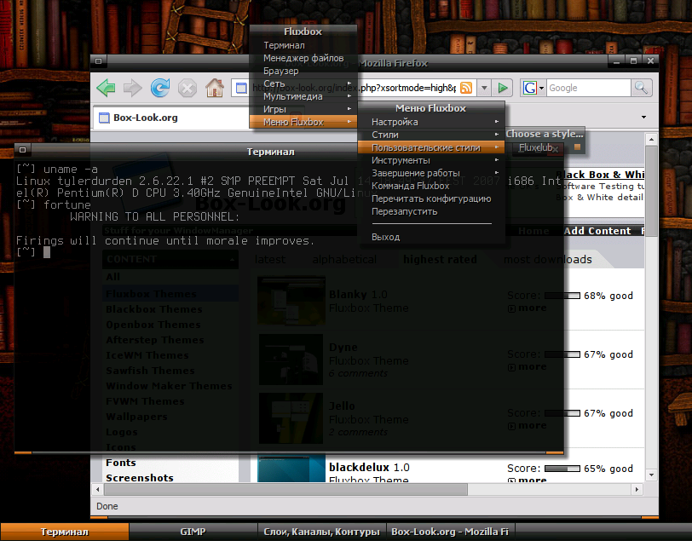Sort by latest tab

click(270, 260)
